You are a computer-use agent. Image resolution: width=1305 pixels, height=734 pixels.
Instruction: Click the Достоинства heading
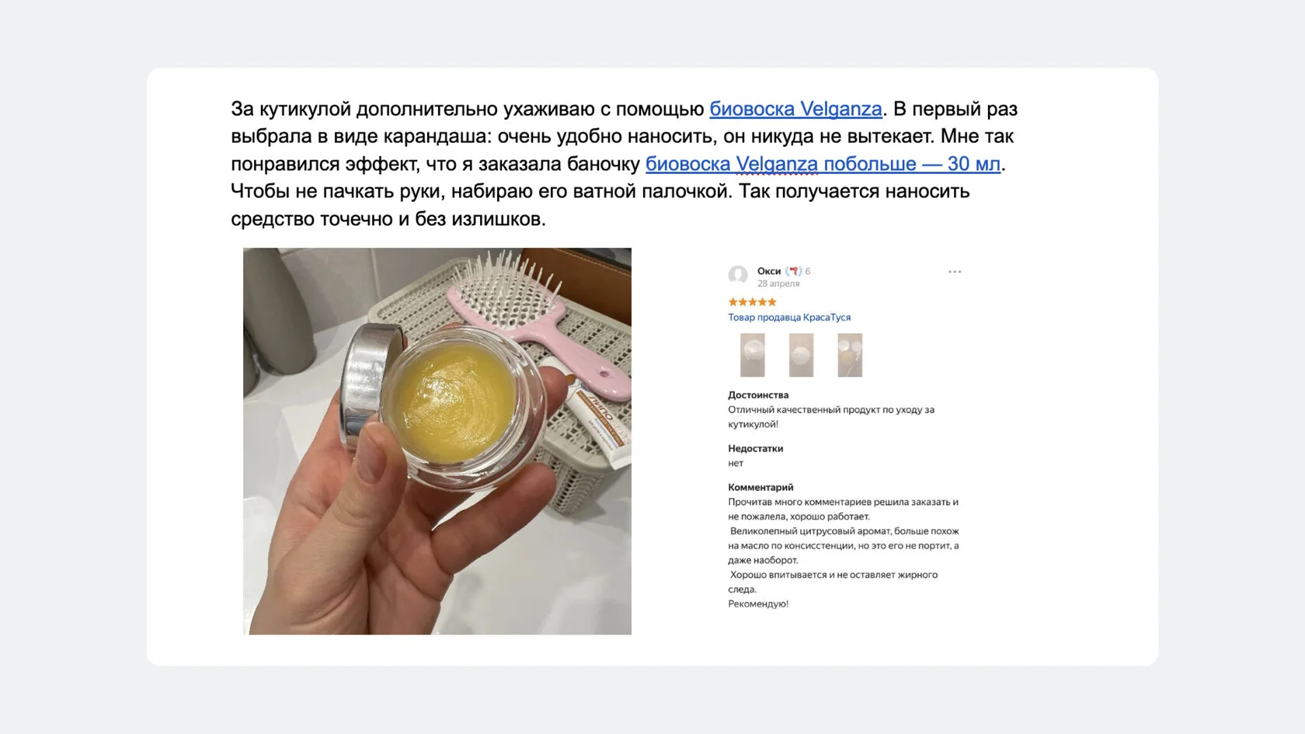[x=758, y=395]
